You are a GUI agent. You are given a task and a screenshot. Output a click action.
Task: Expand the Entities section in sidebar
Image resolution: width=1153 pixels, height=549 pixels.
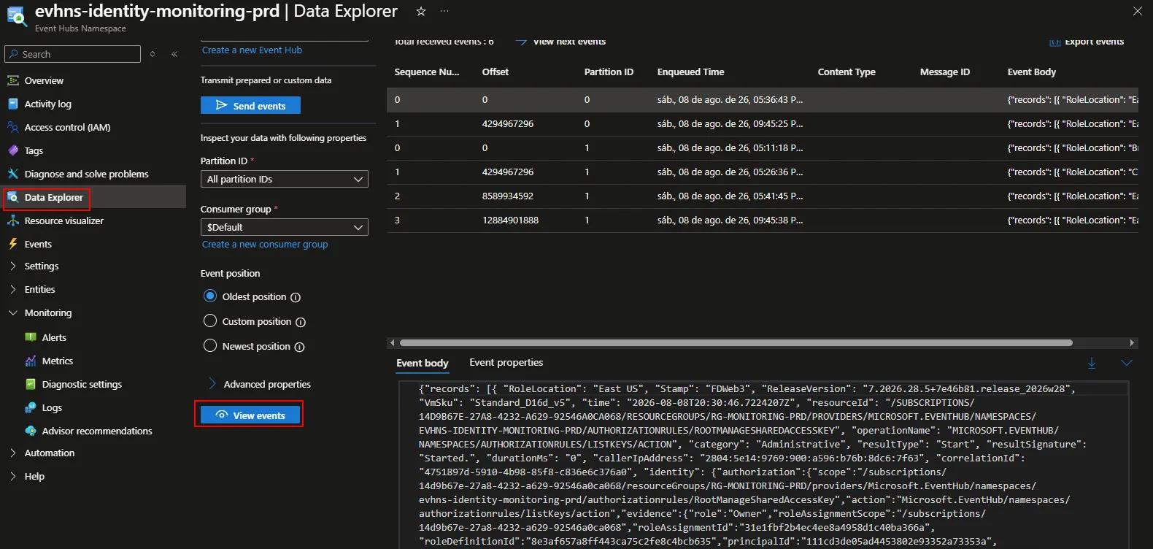pos(12,289)
